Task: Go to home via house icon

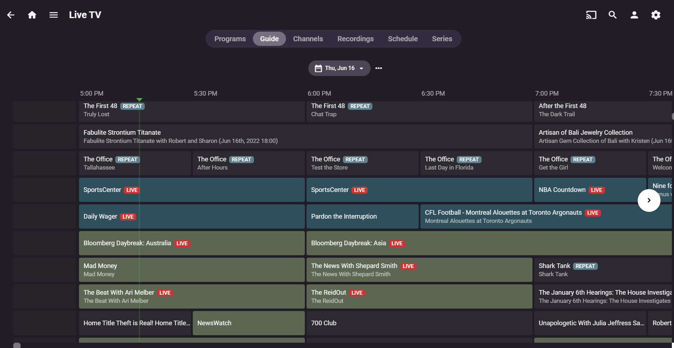Action: click(x=32, y=15)
